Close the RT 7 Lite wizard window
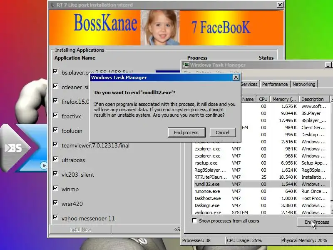This screenshot has height=250, width=333. pos(280,5)
